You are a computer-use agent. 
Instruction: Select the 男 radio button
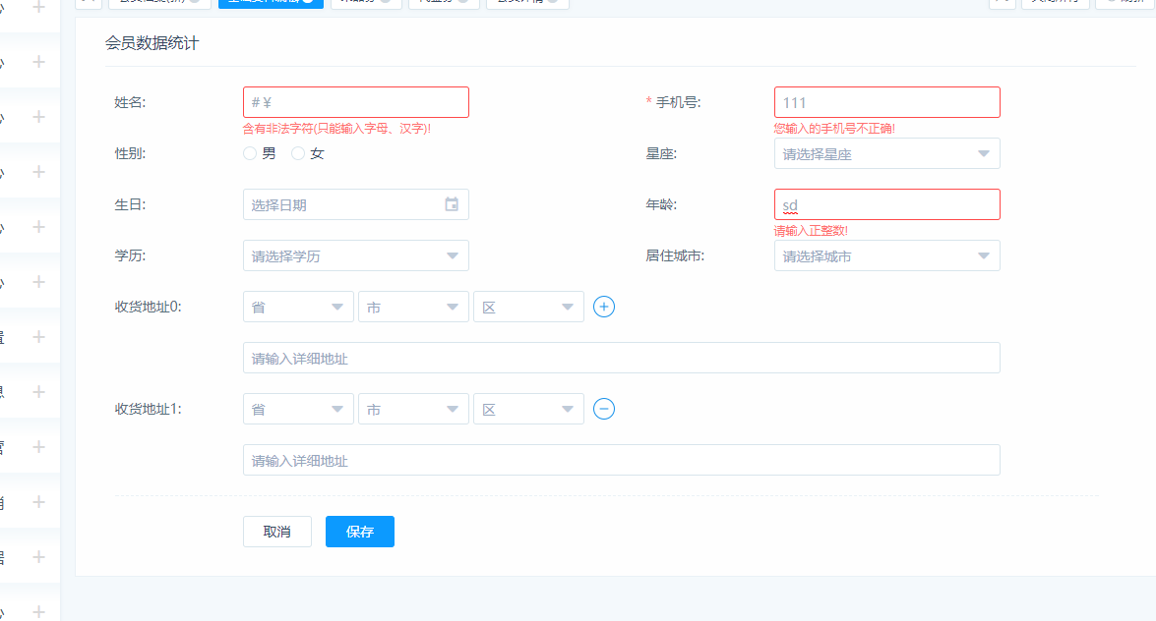click(250, 153)
